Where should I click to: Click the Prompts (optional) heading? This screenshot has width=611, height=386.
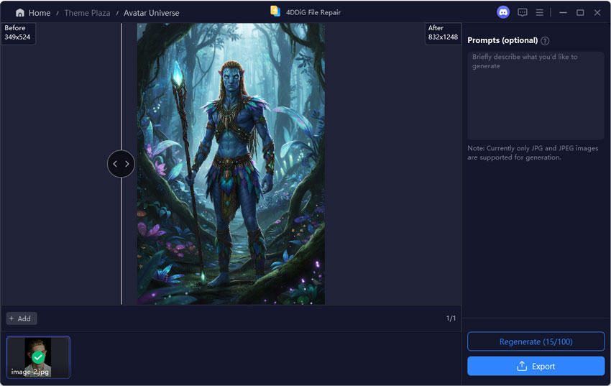(x=502, y=40)
